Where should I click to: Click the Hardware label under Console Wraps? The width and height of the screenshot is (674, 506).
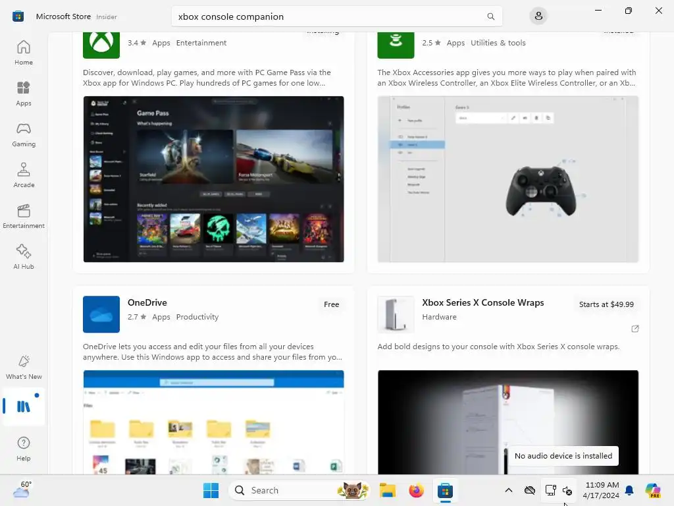(439, 317)
